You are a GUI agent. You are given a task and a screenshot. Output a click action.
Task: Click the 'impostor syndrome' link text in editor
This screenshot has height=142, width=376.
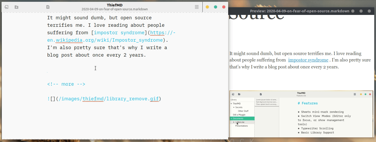coord(119,33)
